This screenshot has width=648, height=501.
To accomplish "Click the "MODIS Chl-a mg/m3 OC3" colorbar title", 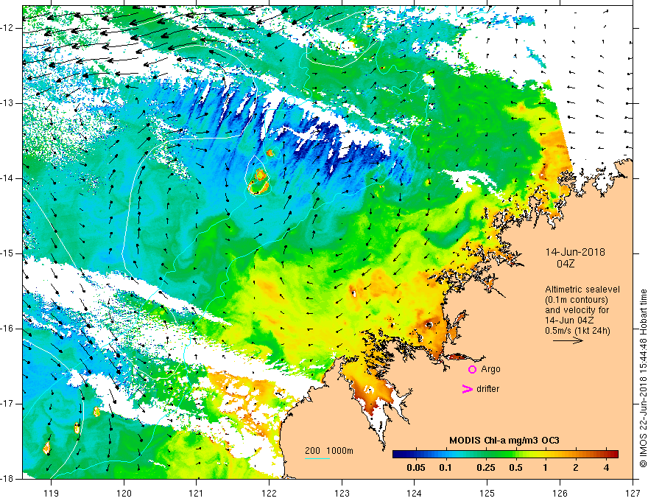I will 504,441.
